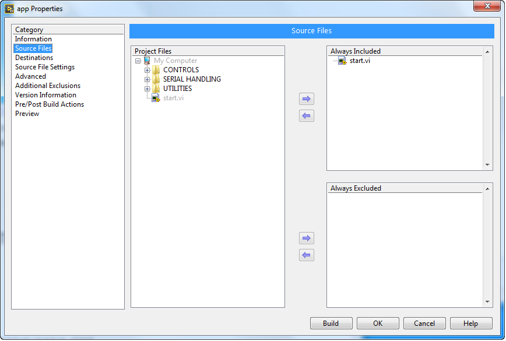Open Source File Settings category

pyautogui.click(x=45, y=67)
